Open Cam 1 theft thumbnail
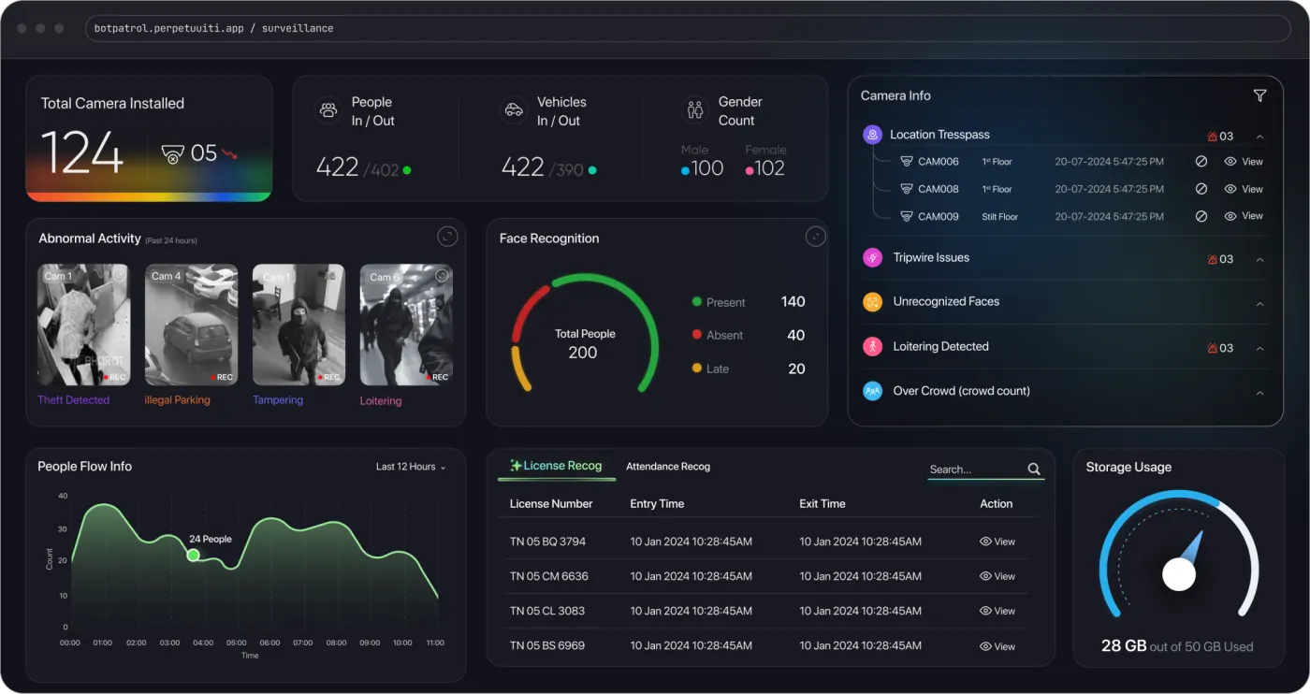The height and width of the screenshot is (694, 1310). click(x=83, y=325)
